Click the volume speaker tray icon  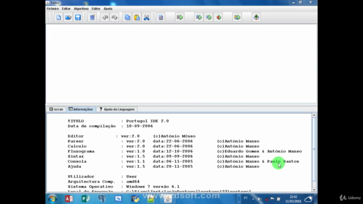pyautogui.click(x=260, y=199)
